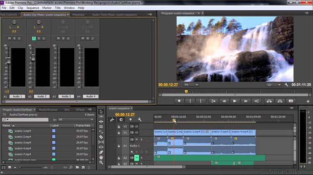Select the Hand tool

click(101, 157)
